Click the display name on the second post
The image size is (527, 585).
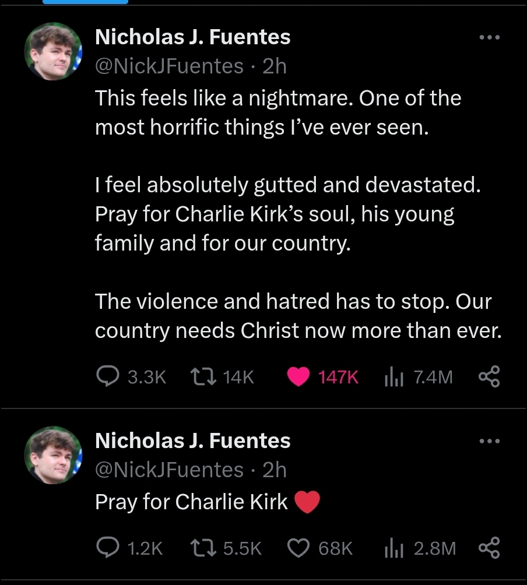pos(192,441)
